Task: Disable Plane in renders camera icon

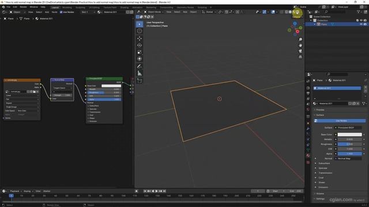Action: [365, 24]
